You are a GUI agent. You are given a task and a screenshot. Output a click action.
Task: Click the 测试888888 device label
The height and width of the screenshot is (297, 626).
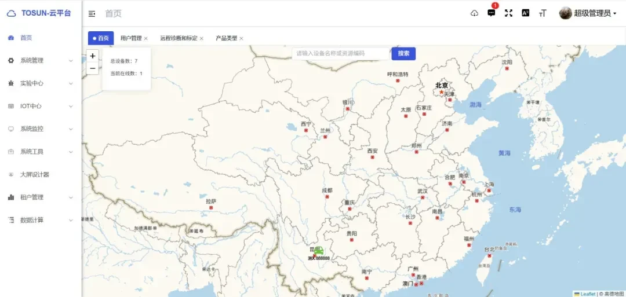319,258
